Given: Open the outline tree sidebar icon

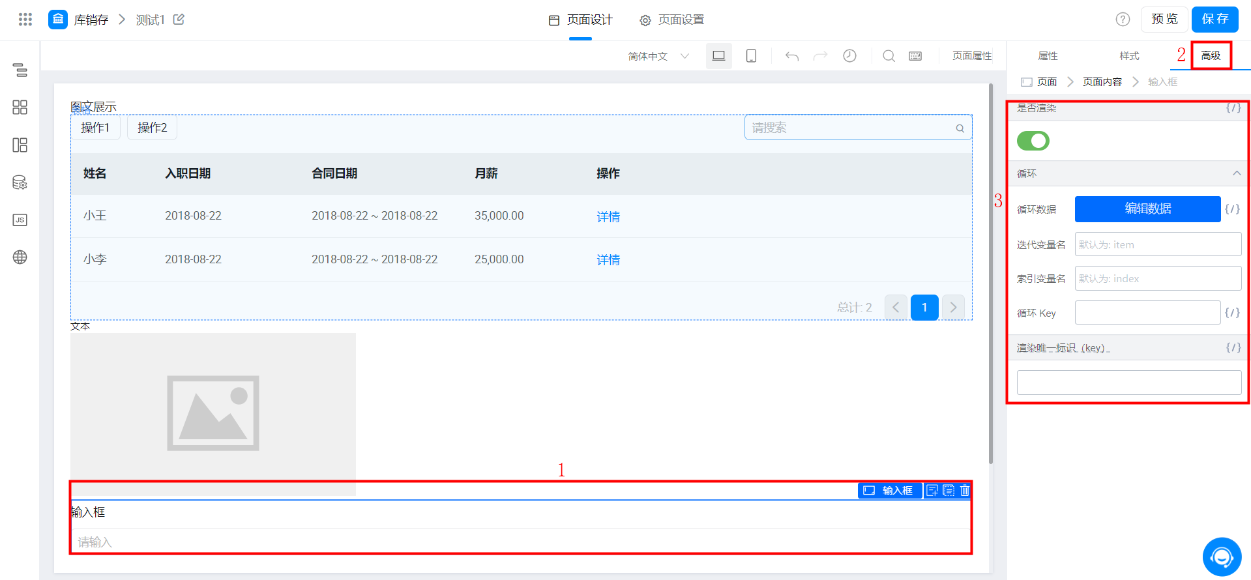Looking at the screenshot, I should (x=20, y=70).
